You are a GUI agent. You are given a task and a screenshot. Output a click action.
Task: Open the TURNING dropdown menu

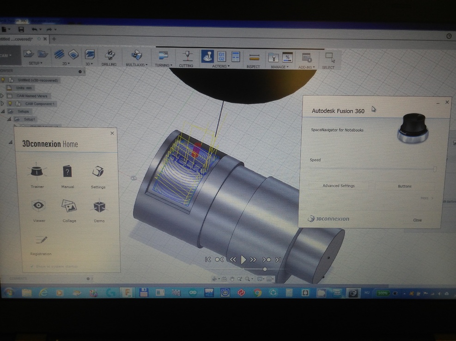point(164,65)
